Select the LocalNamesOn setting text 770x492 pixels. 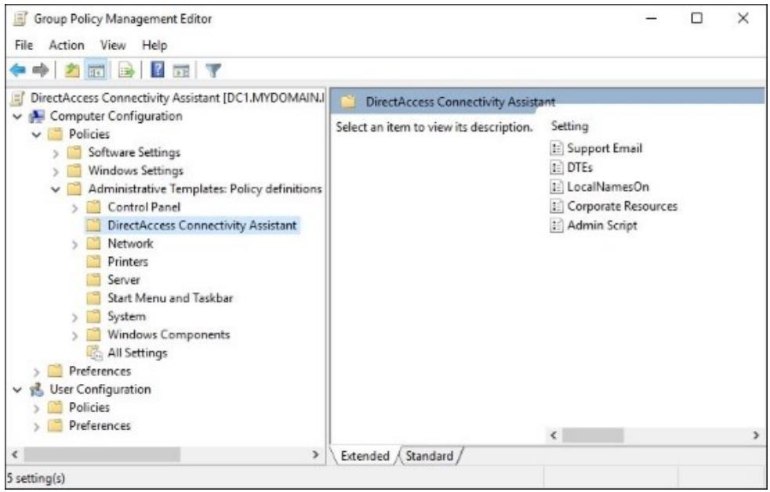pyautogui.click(x=608, y=187)
